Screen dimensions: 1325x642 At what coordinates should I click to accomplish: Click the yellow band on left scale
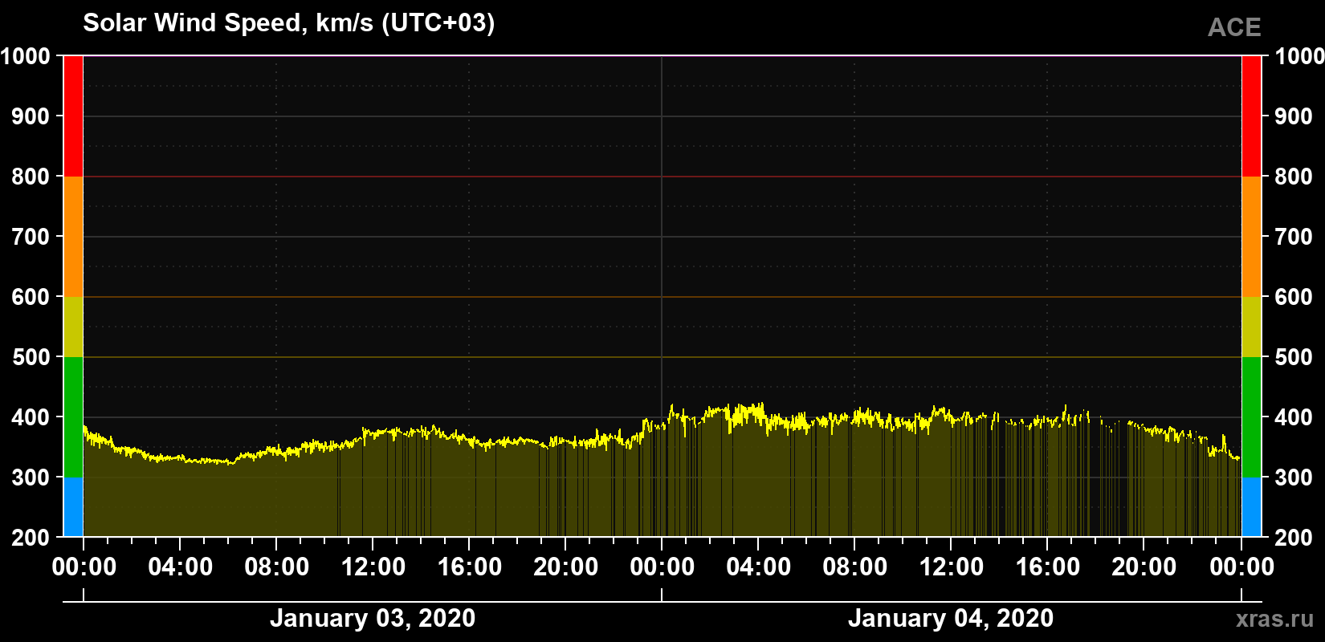pos(73,327)
